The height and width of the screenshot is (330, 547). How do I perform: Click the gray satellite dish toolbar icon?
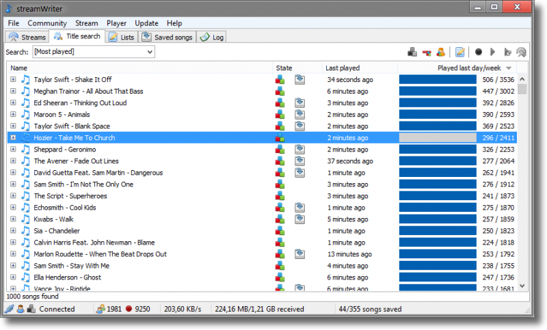pos(521,52)
